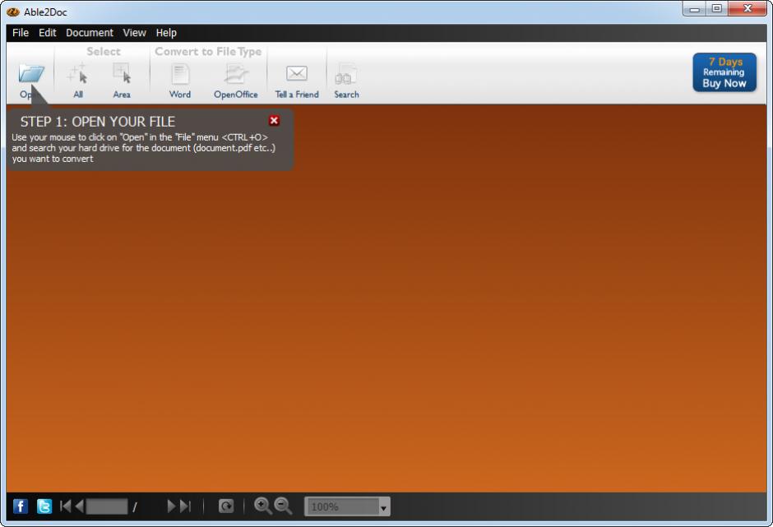Open the File menu
The image size is (773, 527).
(21, 33)
